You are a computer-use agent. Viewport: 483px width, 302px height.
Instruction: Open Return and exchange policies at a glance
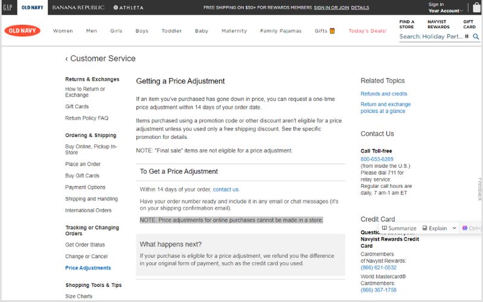[x=385, y=108]
